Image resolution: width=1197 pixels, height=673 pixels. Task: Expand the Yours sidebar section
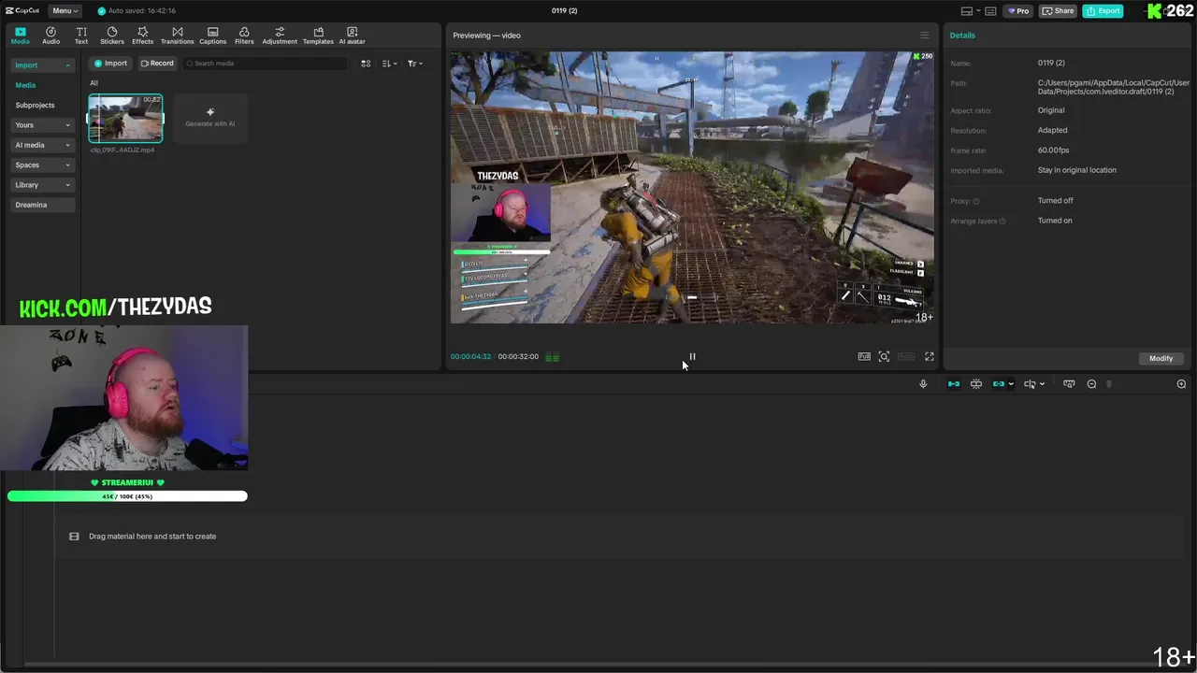[42, 125]
